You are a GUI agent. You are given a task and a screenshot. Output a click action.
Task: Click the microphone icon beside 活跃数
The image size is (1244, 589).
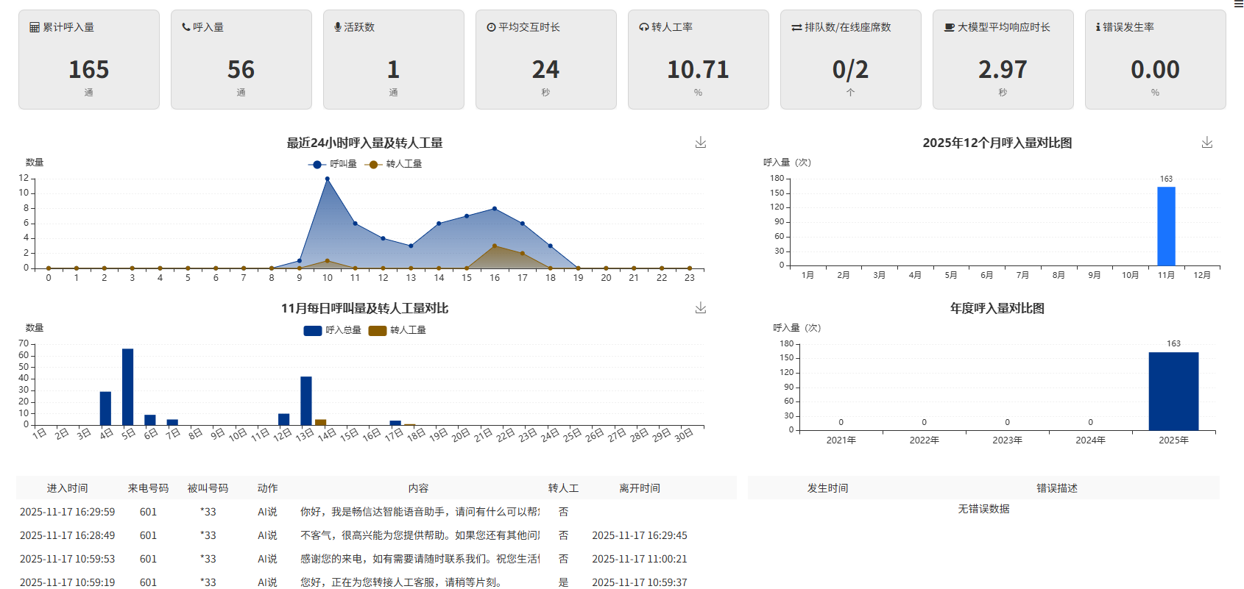[338, 27]
